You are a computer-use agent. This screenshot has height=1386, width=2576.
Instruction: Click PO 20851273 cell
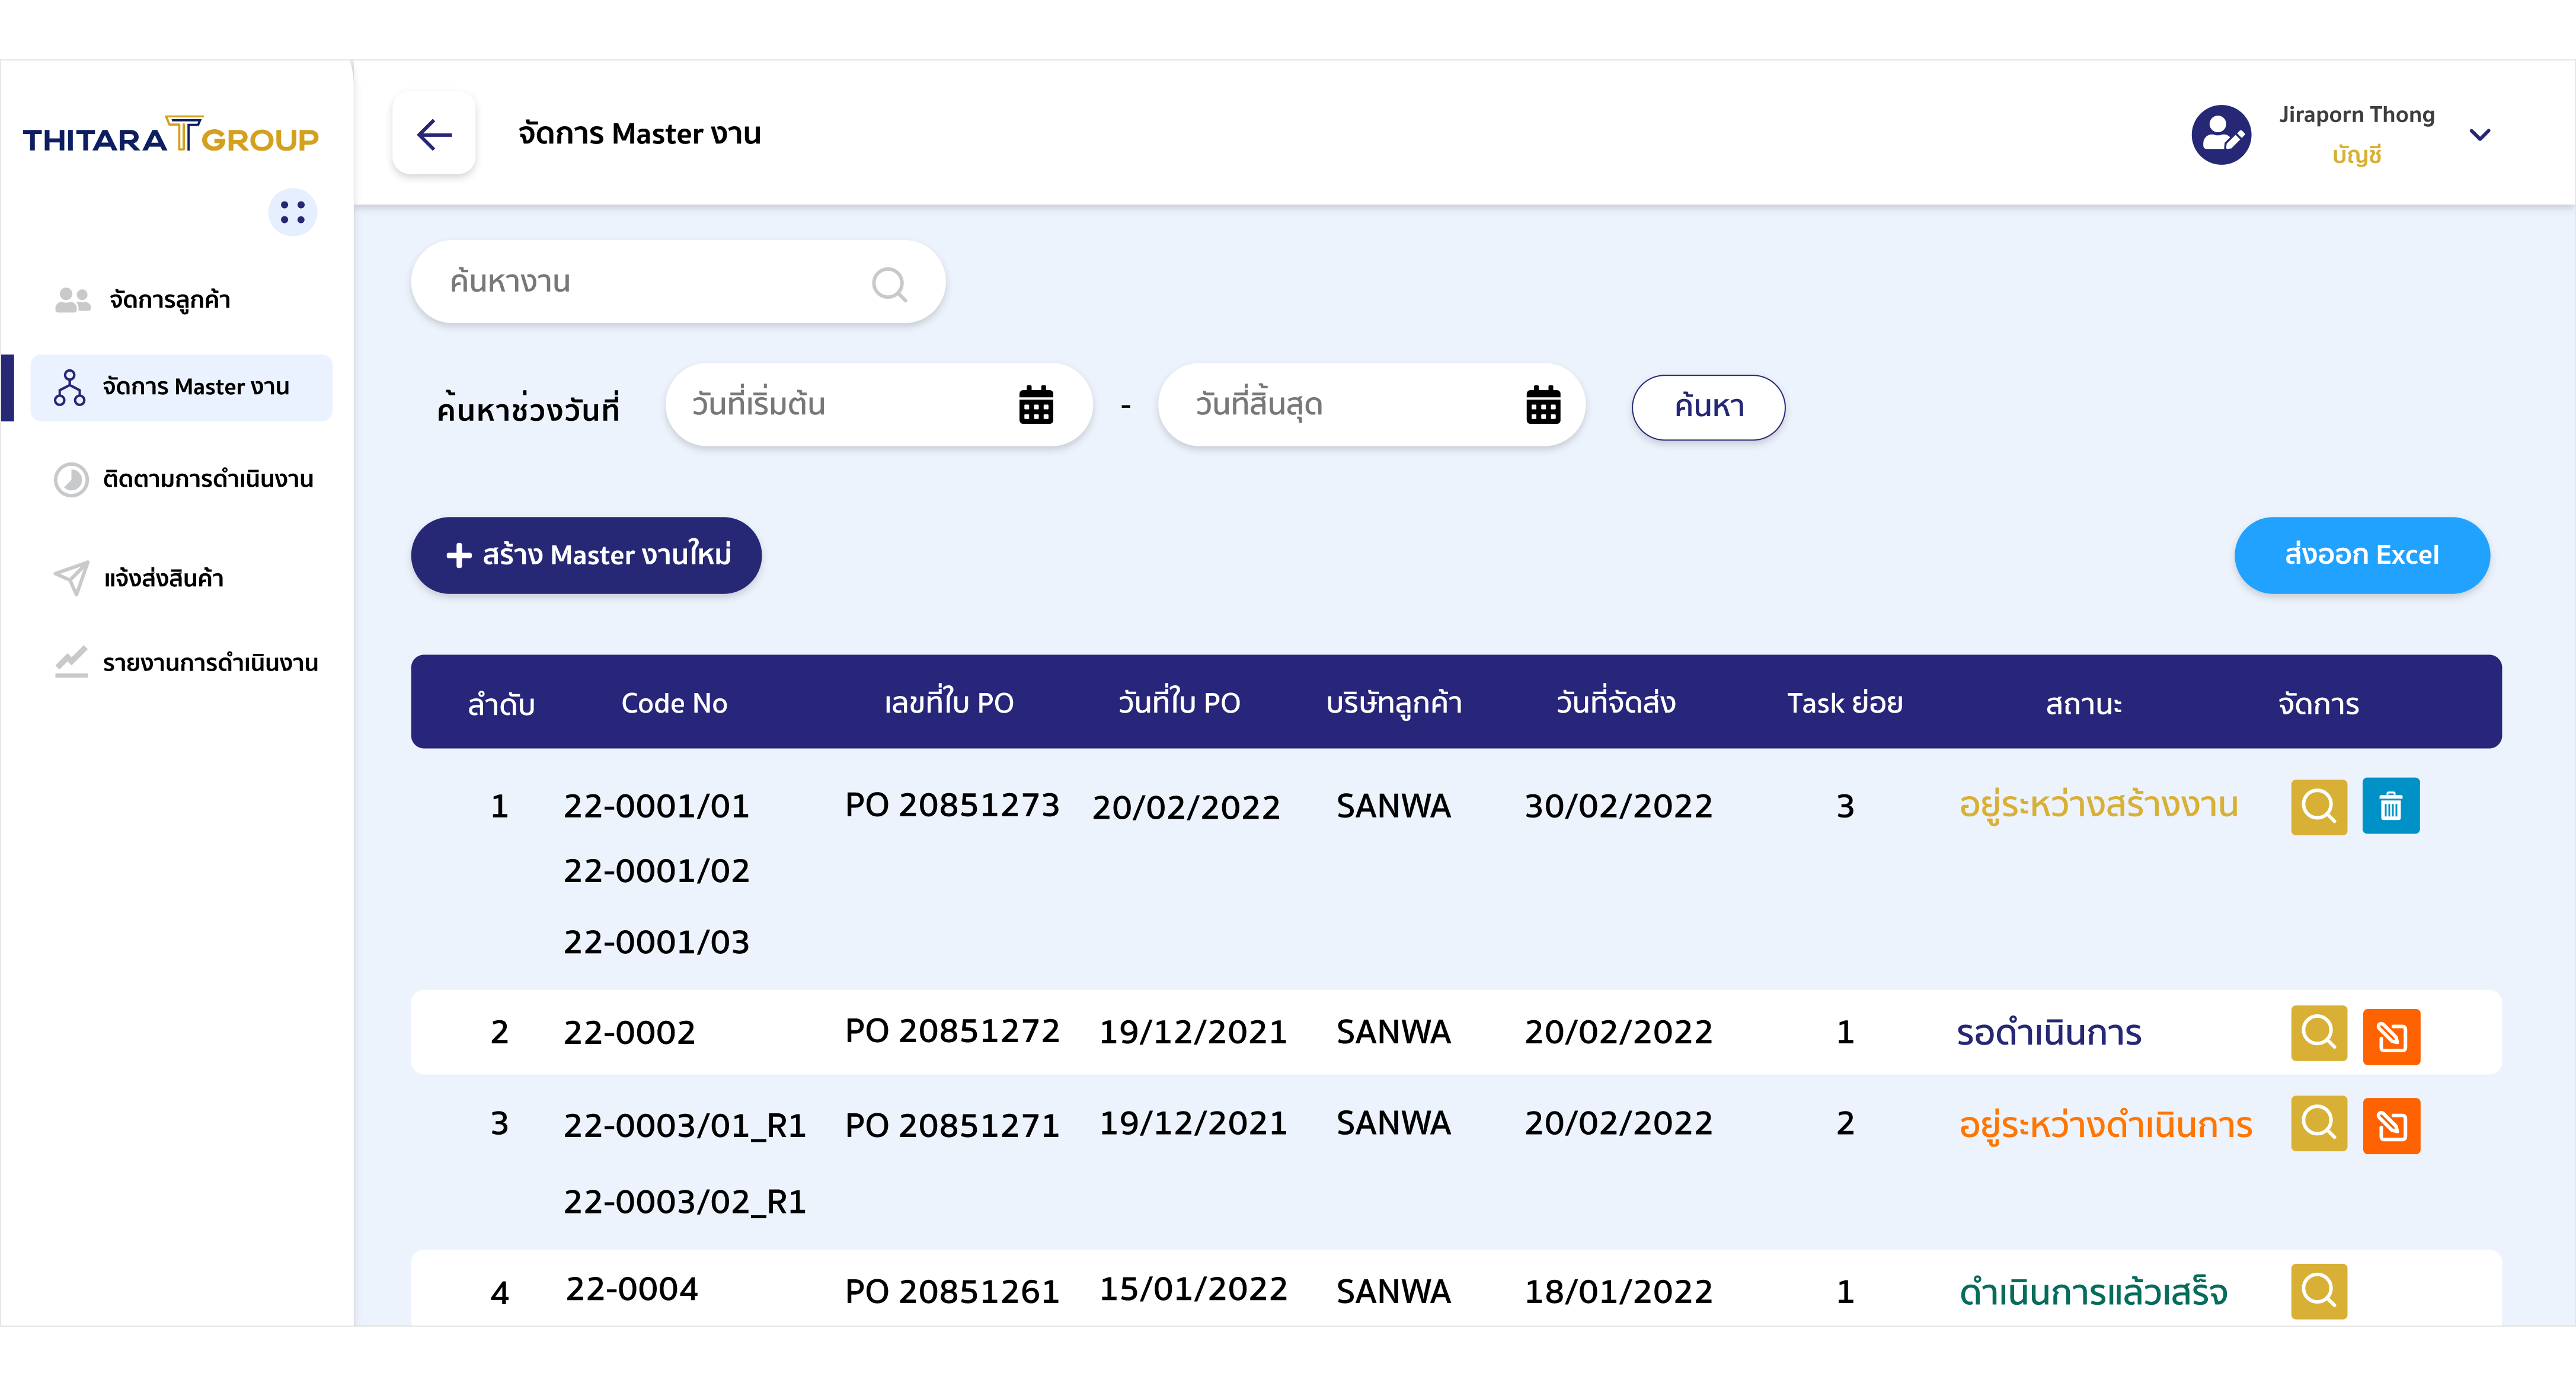951,805
